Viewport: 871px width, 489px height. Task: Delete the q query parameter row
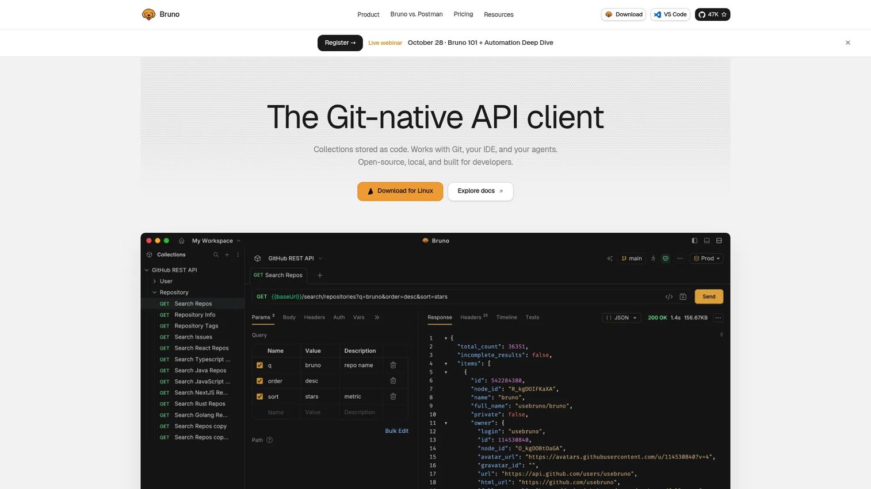(x=394, y=365)
